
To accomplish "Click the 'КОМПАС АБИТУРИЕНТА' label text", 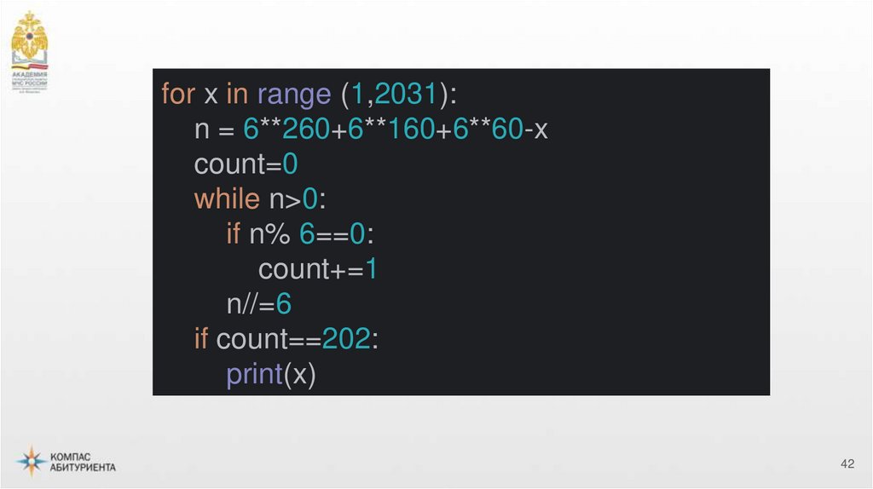I will [x=83, y=462].
